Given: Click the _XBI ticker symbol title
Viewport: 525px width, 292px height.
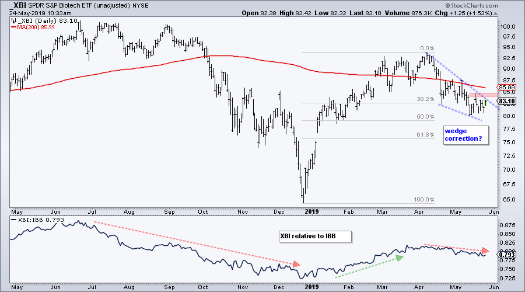Looking at the screenshot, I should [x=18, y=6].
